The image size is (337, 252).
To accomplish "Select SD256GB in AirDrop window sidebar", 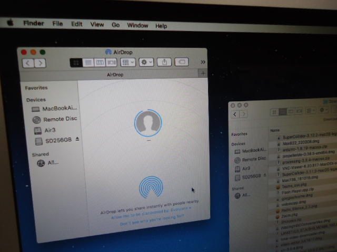I will click(53, 141).
